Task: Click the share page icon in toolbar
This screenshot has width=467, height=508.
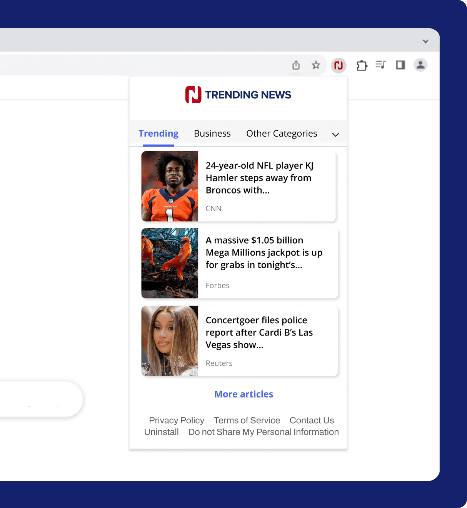Action: 296,65
